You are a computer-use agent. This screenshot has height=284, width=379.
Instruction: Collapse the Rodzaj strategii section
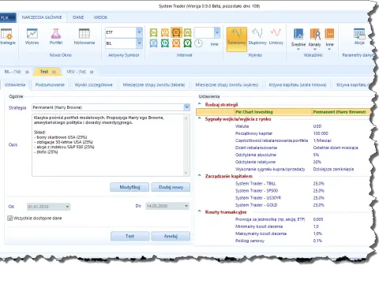point(200,104)
